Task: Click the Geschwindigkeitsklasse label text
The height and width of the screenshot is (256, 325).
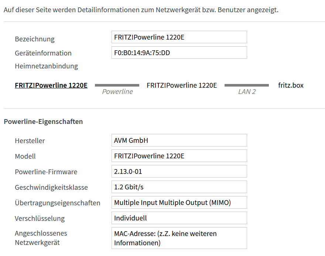Action: pos(51,187)
